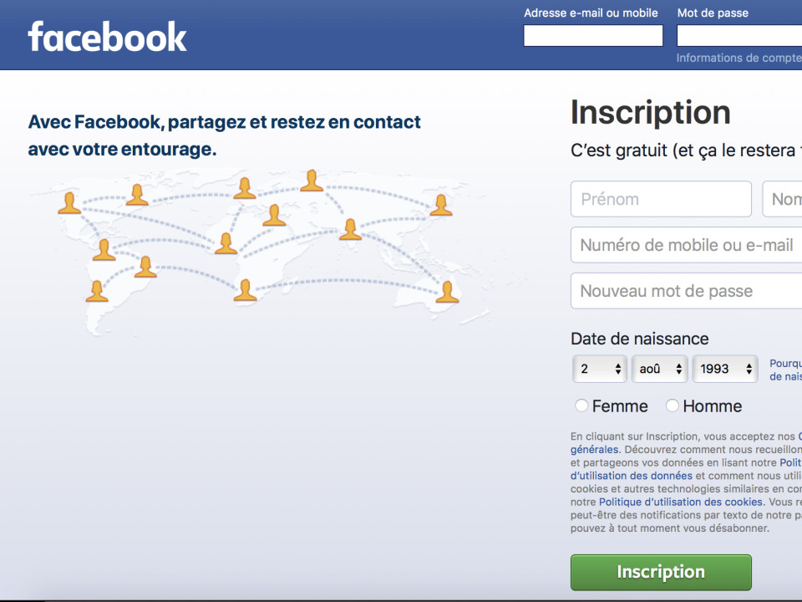Click the Nom input field
This screenshot has width=802, height=602.
785,199
